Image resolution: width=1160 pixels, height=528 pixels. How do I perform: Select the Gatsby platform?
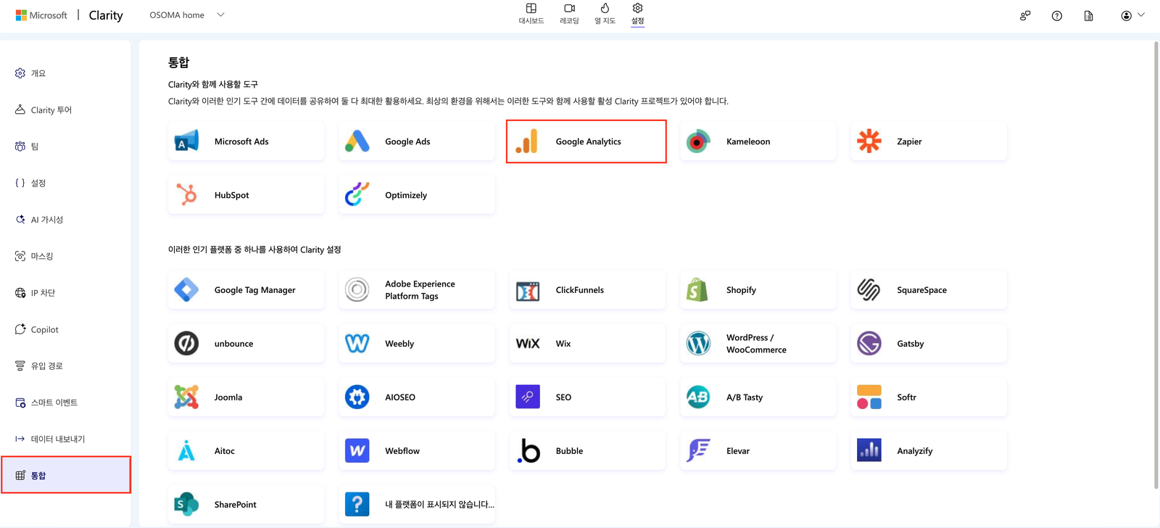pos(928,344)
